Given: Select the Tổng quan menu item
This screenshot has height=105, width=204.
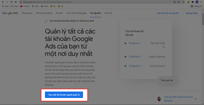Looking at the screenshot, I should coord(27,13).
